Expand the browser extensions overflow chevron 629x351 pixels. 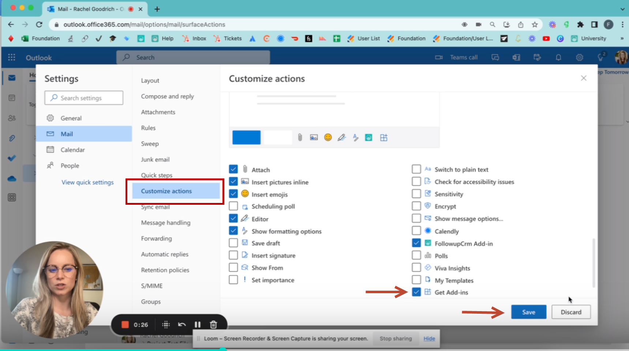(622, 38)
